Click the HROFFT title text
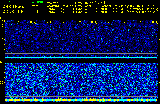 16,2
